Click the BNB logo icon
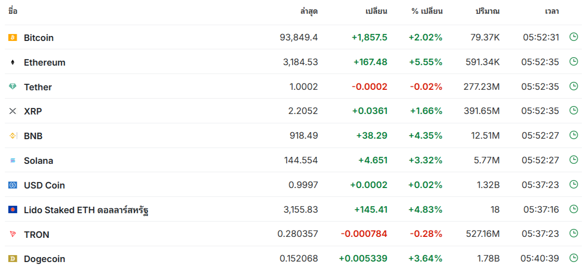Viewport: 583px width, 266px height. (x=13, y=136)
